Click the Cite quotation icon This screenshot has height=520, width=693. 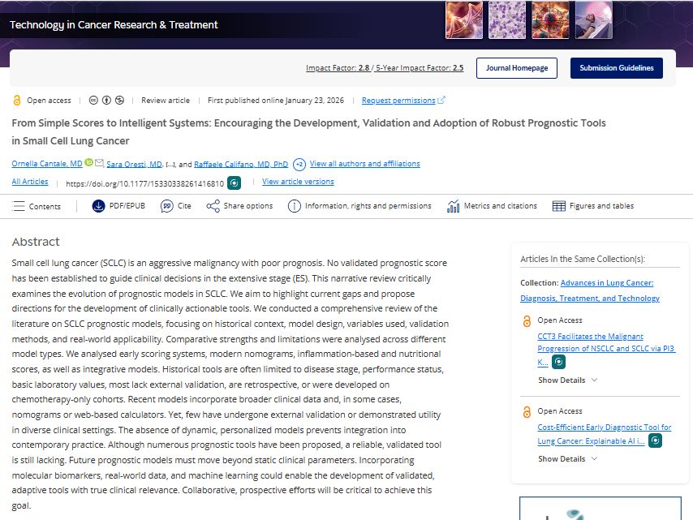[x=167, y=206]
